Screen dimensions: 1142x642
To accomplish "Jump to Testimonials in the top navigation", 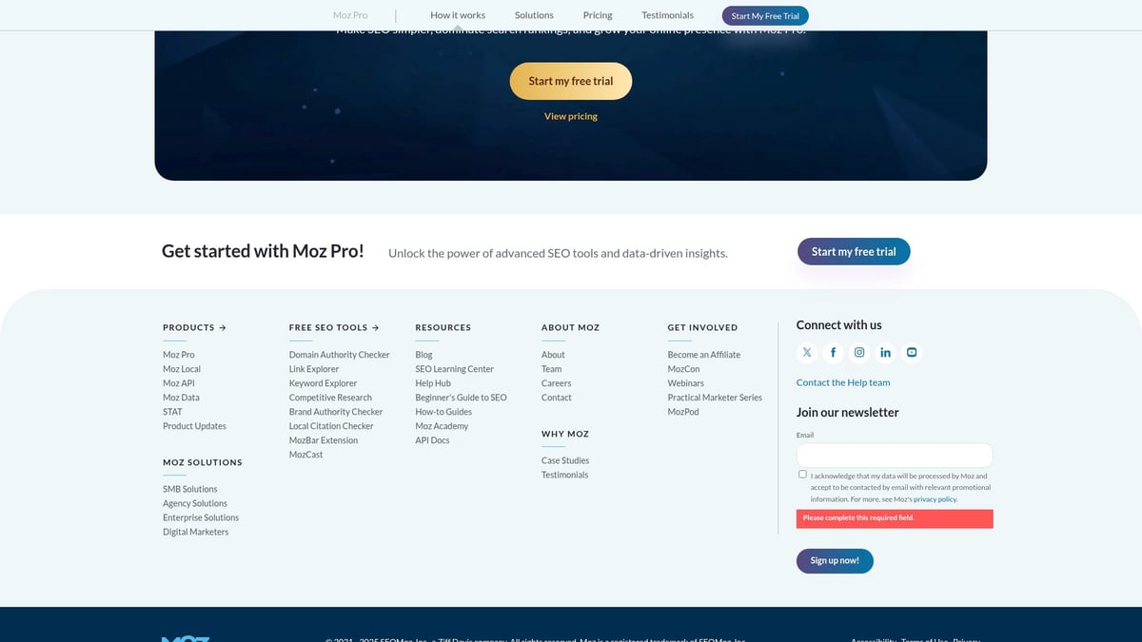I will pyautogui.click(x=667, y=15).
